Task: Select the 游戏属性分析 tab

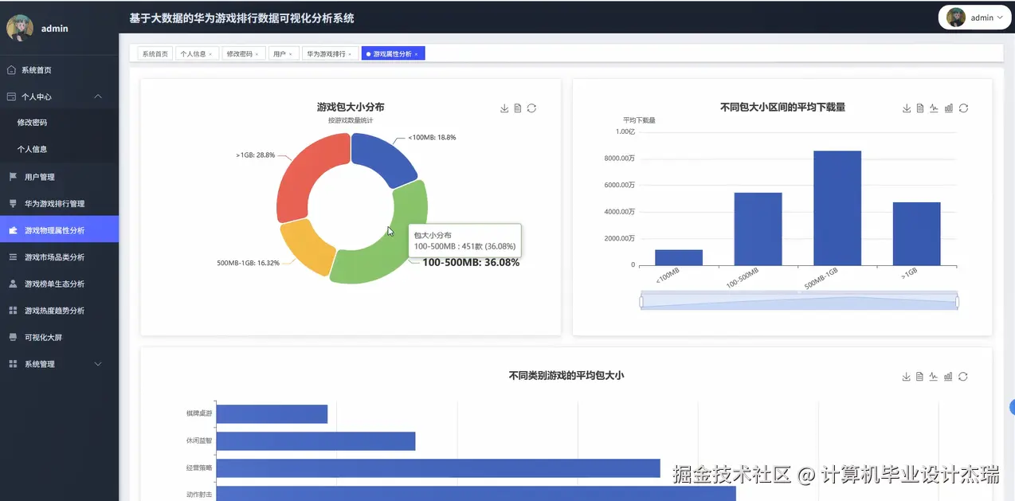Action: pyautogui.click(x=393, y=53)
